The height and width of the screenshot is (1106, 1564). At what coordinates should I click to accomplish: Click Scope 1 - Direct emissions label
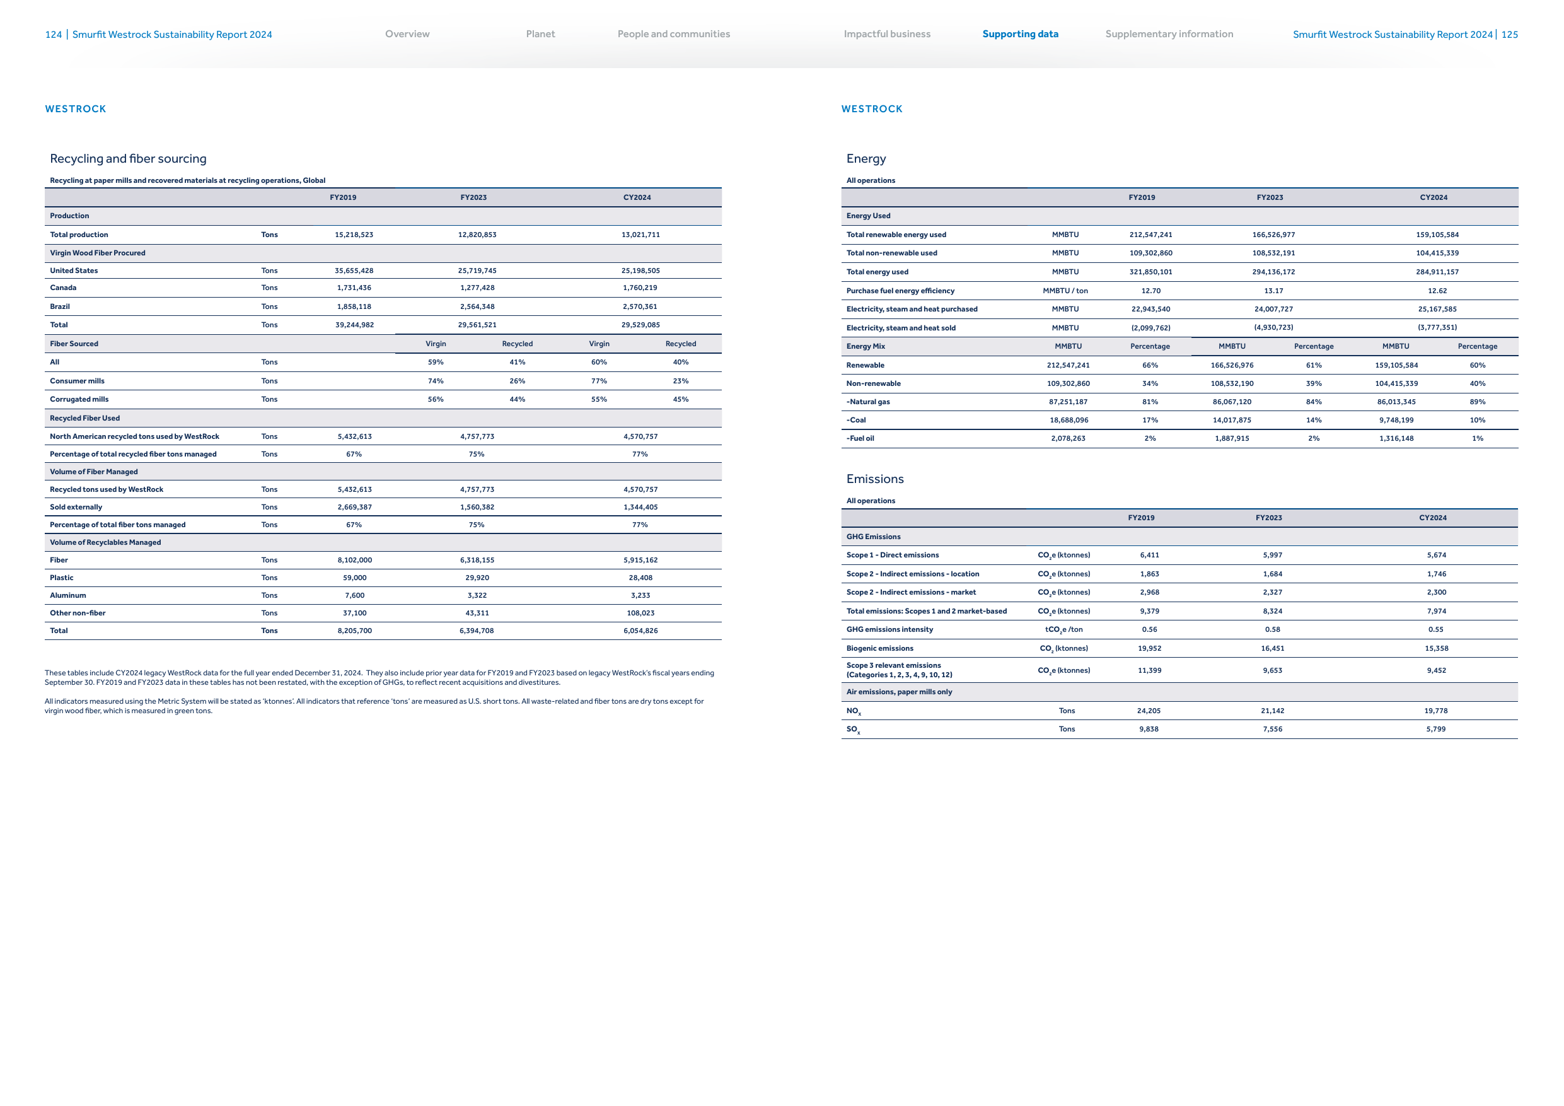(x=893, y=556)
